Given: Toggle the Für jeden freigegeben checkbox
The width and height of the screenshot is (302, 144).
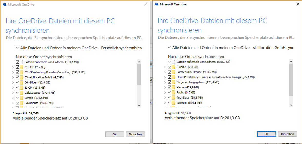Looking at the screenshot, I should pos(169,82).
